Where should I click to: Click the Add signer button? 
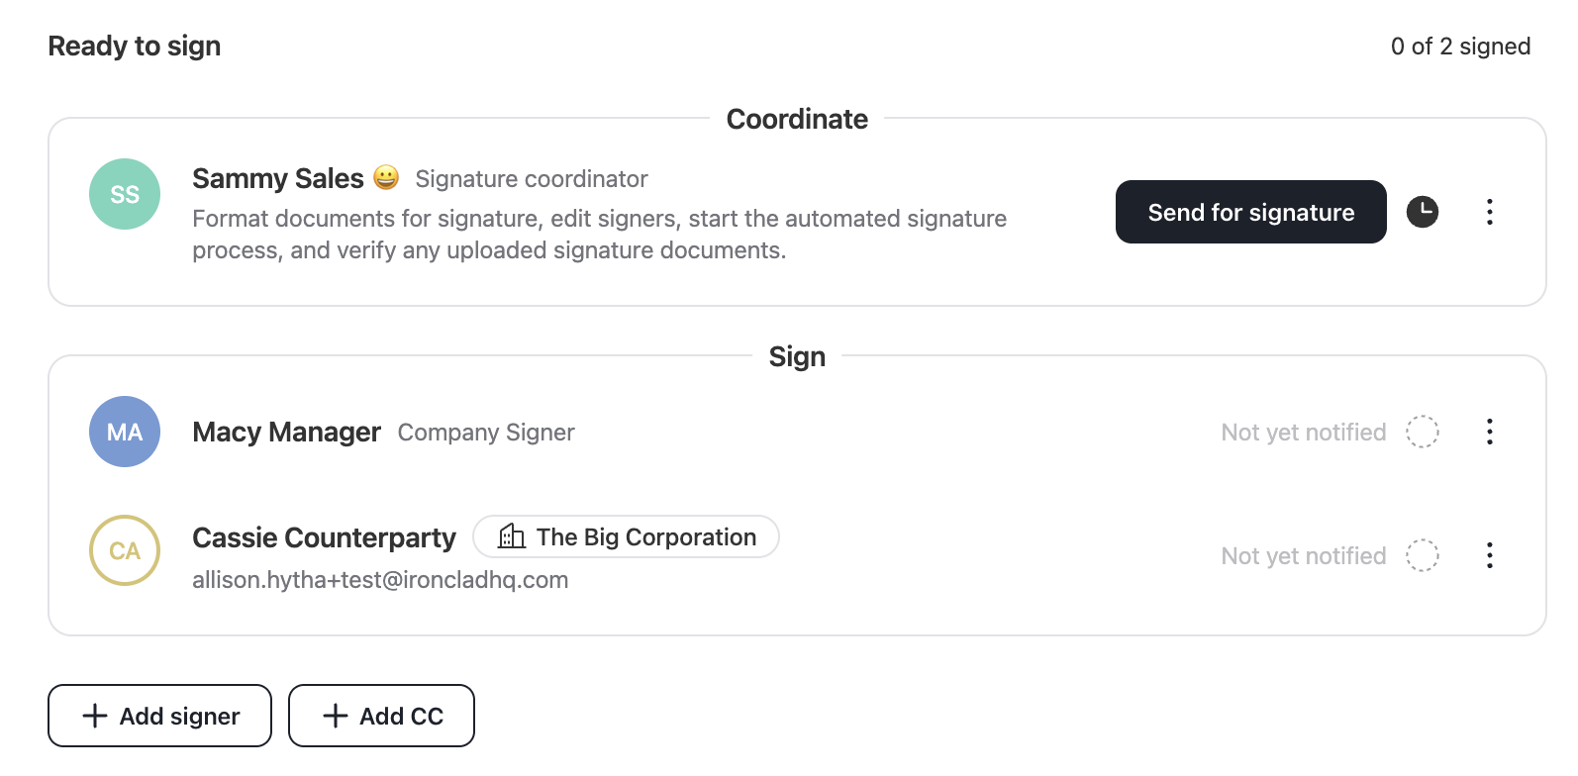click(159, 716)
